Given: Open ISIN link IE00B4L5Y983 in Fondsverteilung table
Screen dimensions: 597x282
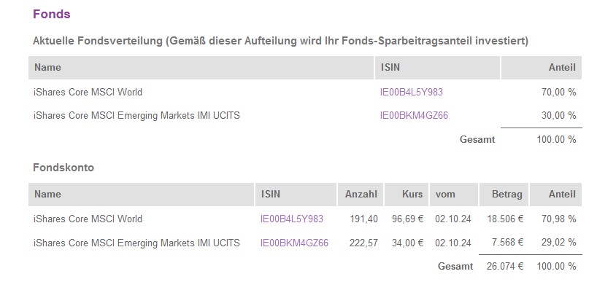Looking at the screenshot, I should tap(411, 93).
